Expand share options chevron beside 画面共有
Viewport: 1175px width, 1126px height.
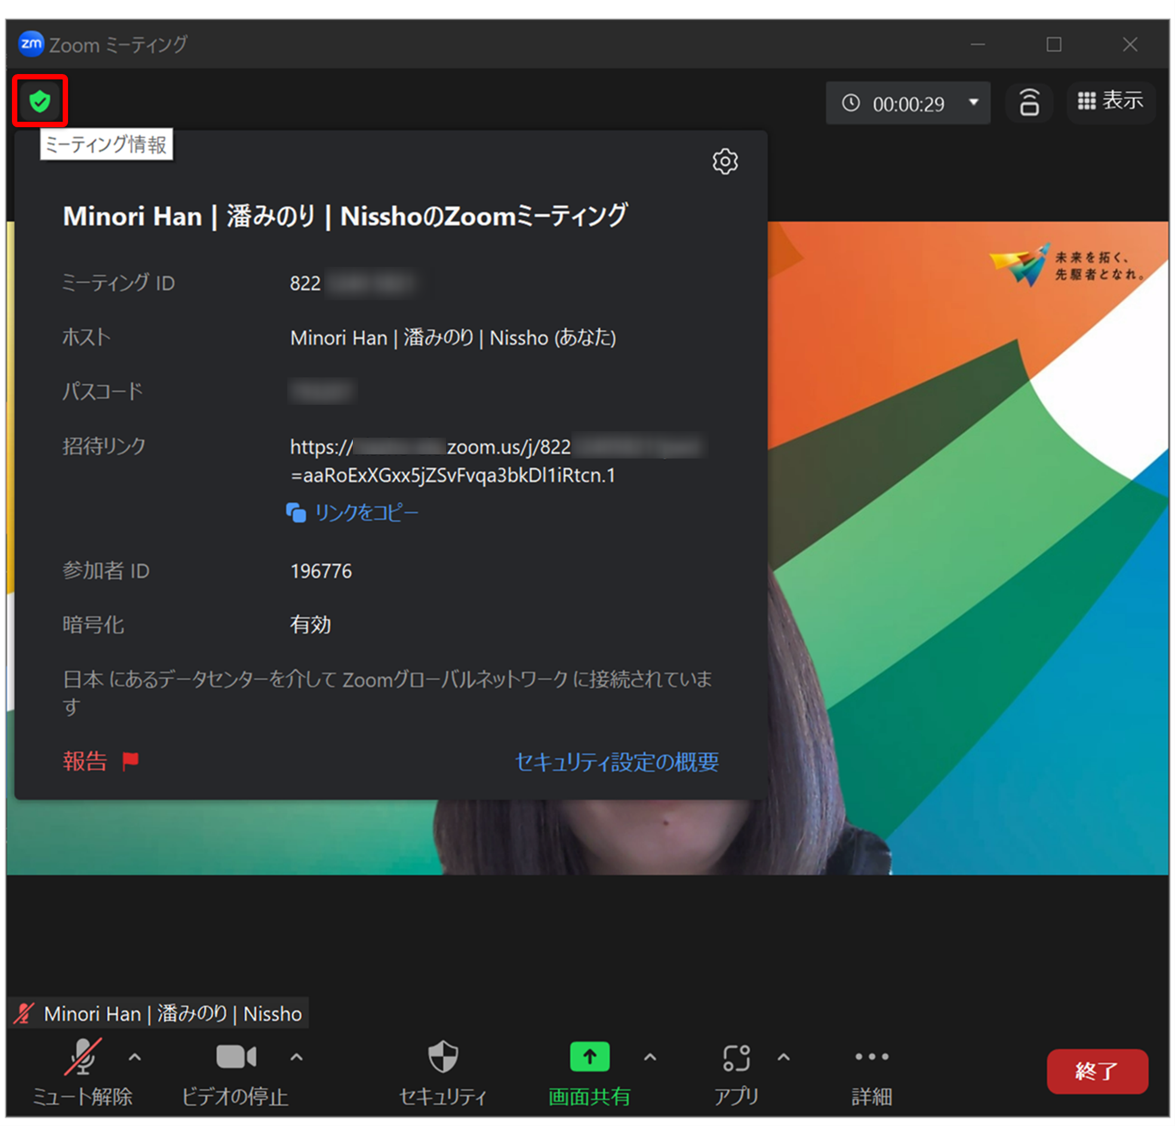650,1057
